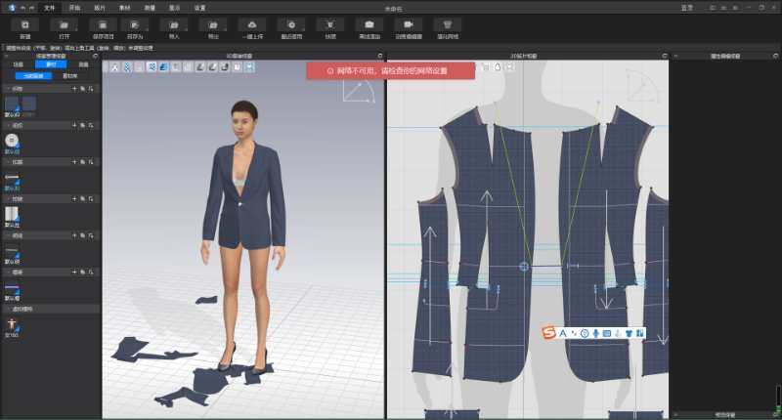Viewport: 782px width, 420px height.
Task: Select the default fabric swatch thumbnail
Action: pyautogui.click(x=12, y=103)
